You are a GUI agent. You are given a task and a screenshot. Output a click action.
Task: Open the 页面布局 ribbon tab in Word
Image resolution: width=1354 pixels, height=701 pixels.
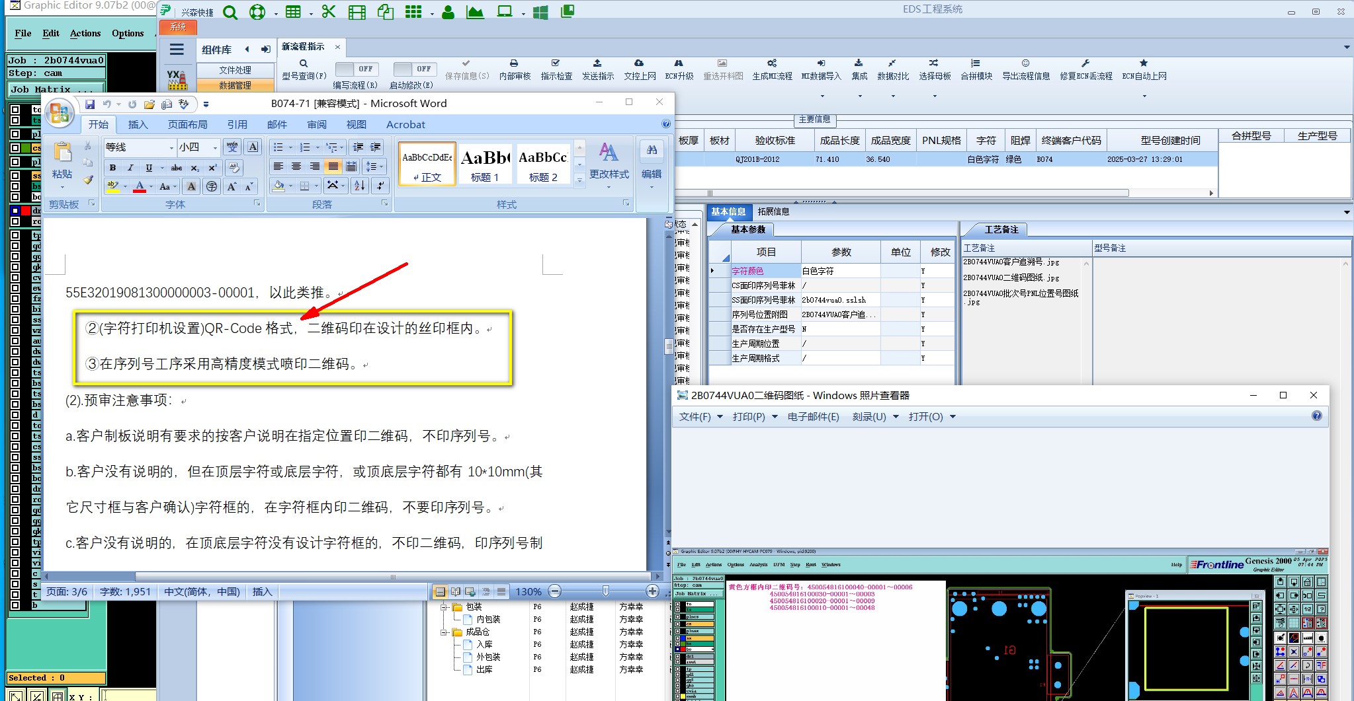click(x=187, y=125)
